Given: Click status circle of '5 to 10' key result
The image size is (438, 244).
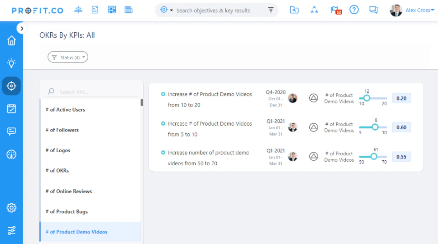Looking at the screenshot, I should 163,123.
